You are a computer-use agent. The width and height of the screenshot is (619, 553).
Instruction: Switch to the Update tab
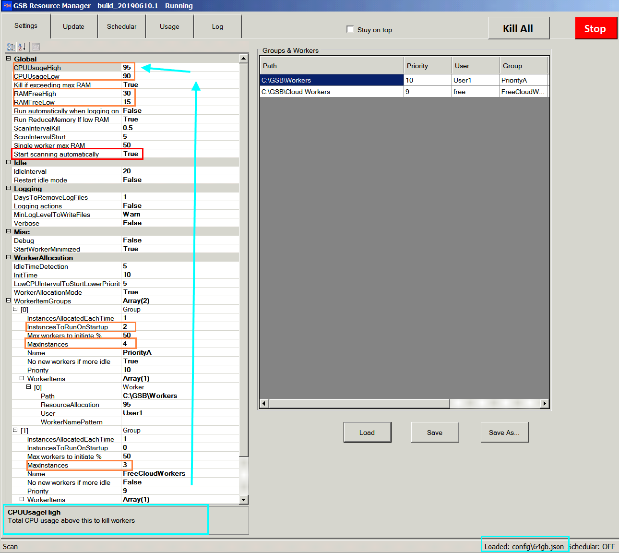73,26
